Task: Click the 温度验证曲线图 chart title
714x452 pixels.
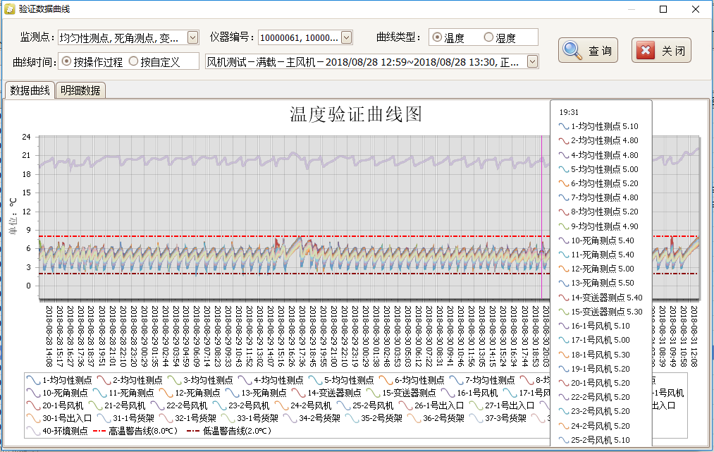Action: click(356, 114)
